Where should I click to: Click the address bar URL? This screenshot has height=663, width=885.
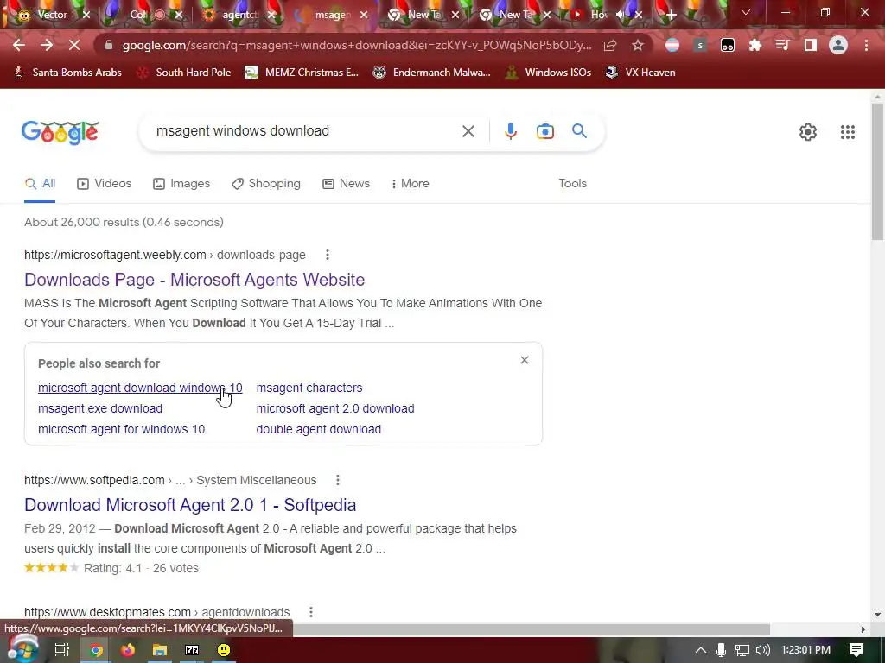coord(357,45)
